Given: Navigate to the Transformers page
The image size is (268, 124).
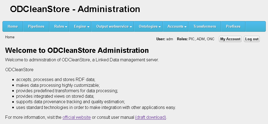Looking at the screenshot, I should click(x=205, y=27).
